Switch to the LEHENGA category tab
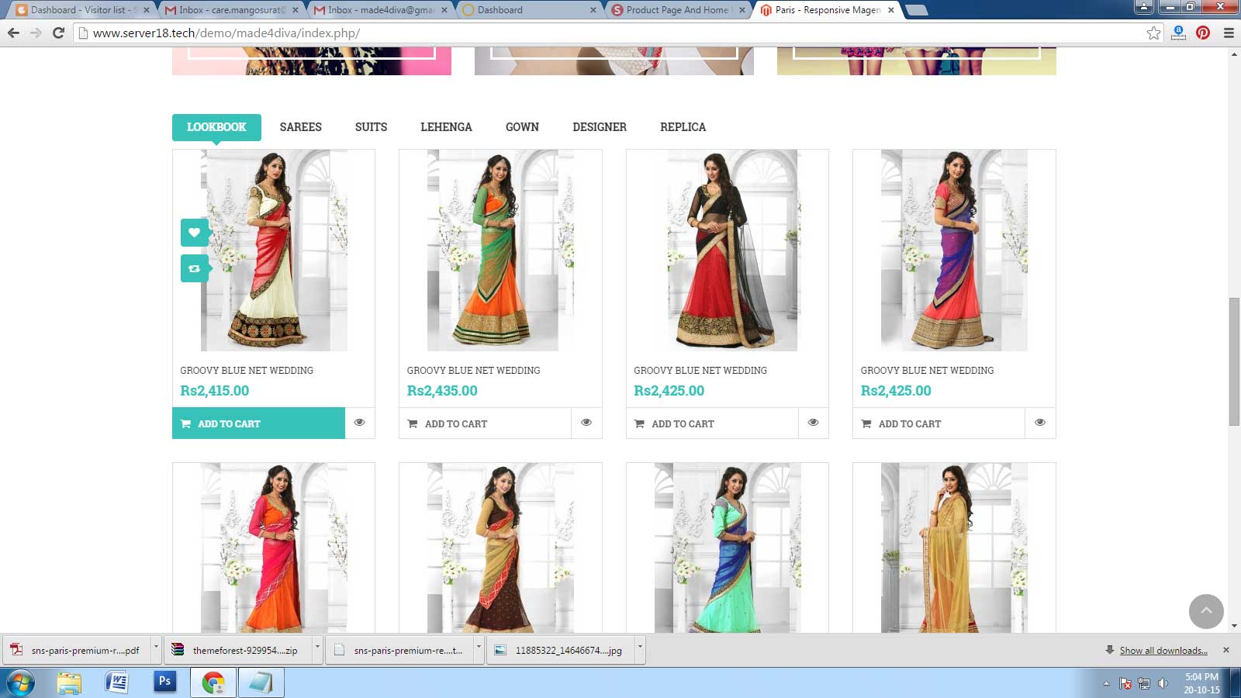Screen dimensions: 1241x698 tap(446, 127)
